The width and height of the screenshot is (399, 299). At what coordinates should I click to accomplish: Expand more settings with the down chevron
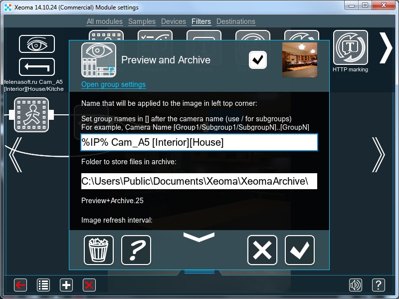click(x=199, y=237)
